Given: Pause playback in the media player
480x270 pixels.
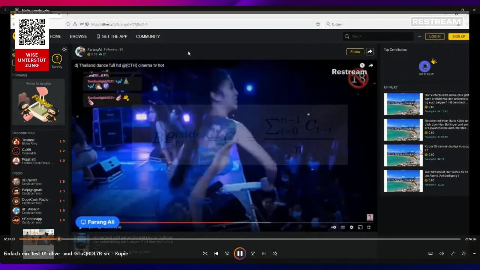Looking at the screenshot, I should 240,253.
